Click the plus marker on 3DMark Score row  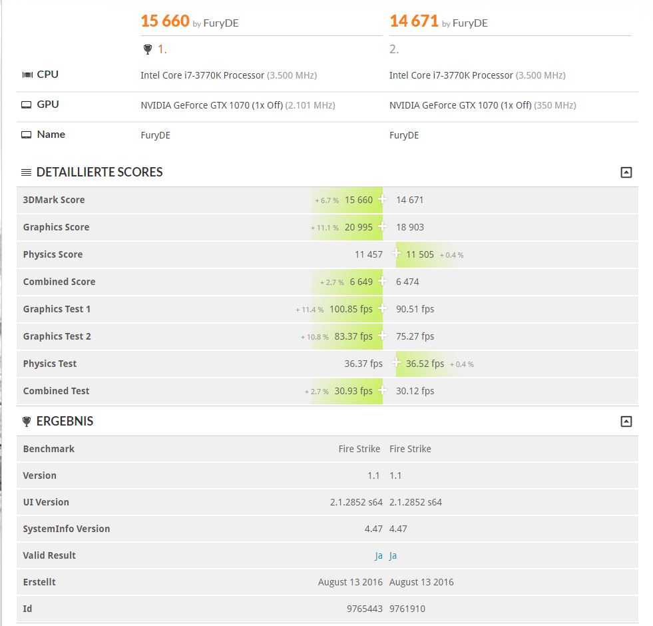382,200
